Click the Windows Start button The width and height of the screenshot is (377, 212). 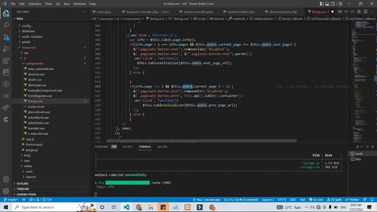pos(6,207)
